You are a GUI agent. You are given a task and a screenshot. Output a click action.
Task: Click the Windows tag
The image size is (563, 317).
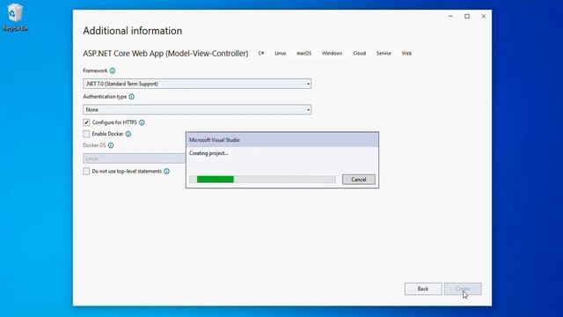pos(333,53)
